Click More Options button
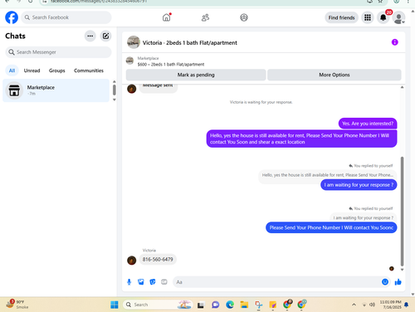 [x=334, y=75]
